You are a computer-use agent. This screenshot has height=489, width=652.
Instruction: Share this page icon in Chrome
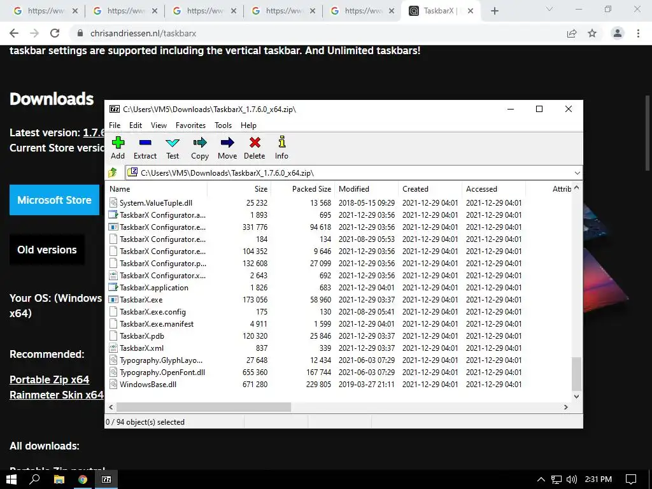pyautogui.click(x=572, y=33)
